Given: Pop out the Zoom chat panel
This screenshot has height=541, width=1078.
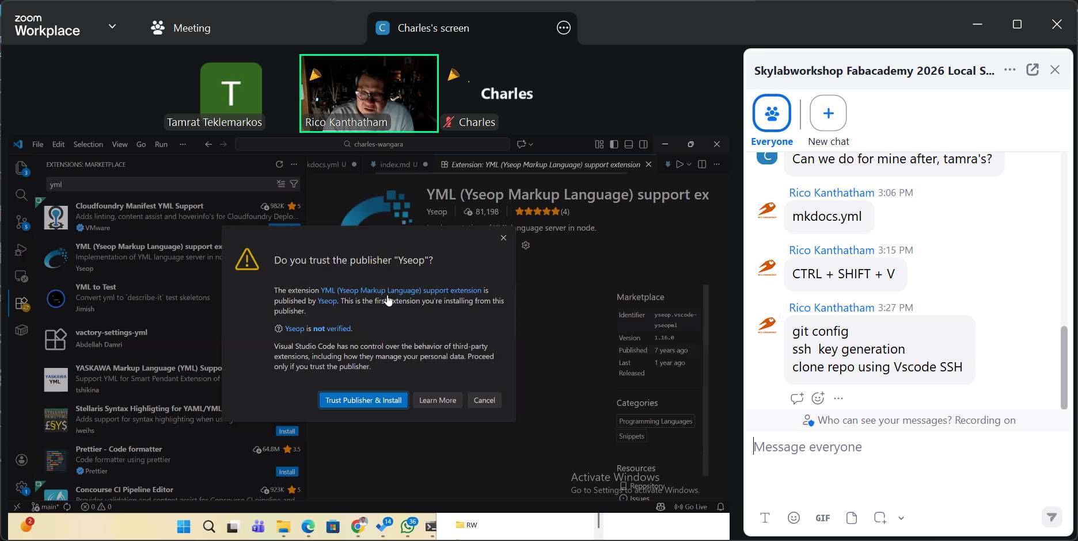Looking at the screenshot, I should click(x=1033, y=70).
